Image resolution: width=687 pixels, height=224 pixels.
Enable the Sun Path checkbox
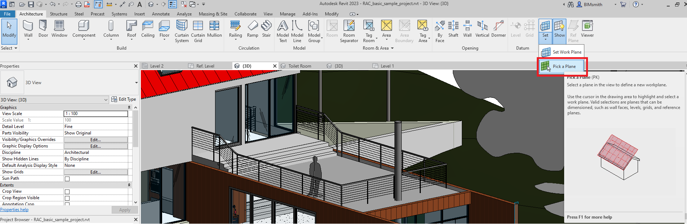tap(67, 179)
